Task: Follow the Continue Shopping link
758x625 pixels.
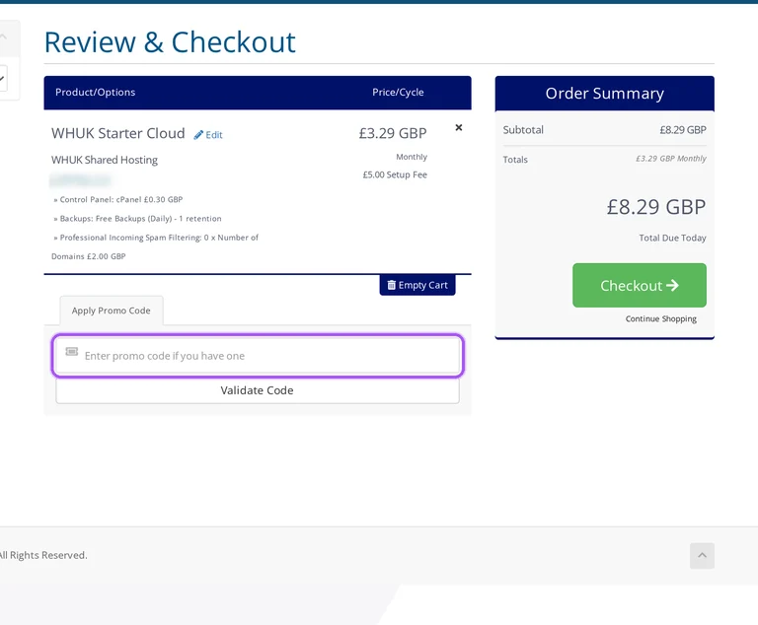Action: coord(661,318)
